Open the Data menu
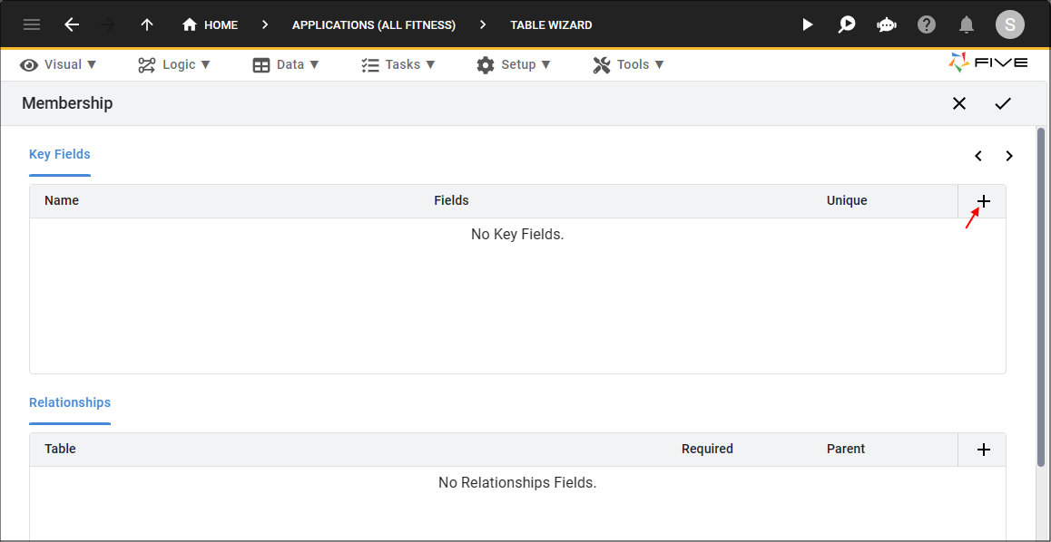This screenshot has height=542, width=1051. tap(286, 65)
